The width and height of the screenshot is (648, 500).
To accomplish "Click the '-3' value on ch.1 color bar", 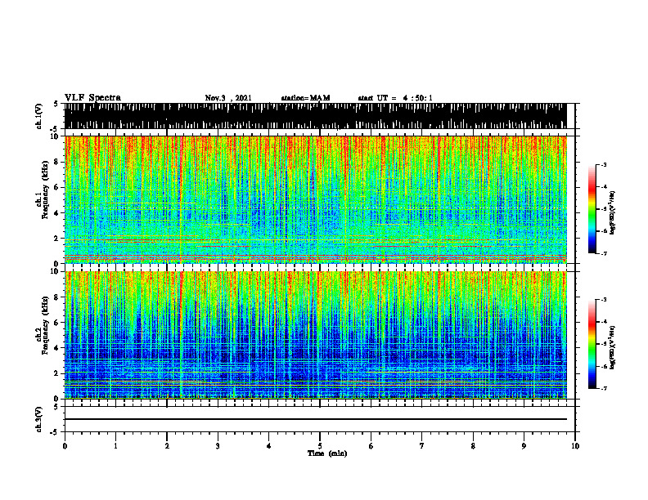I will [603, 165].
